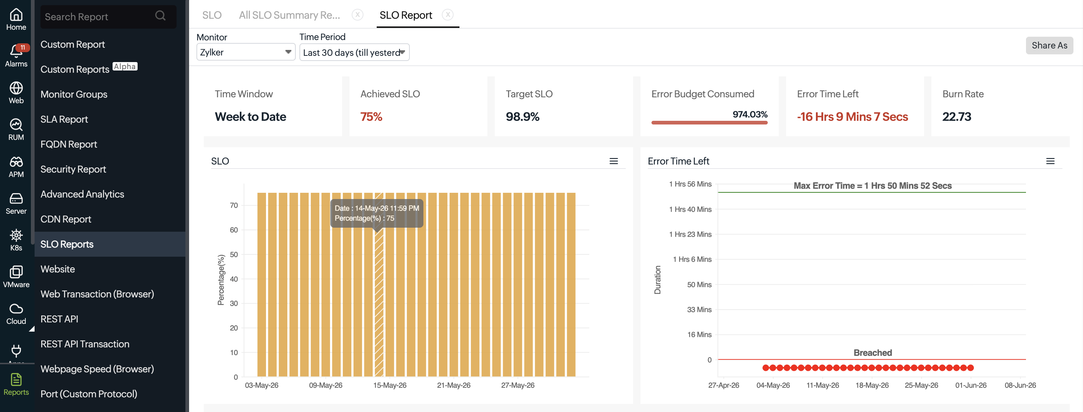The image size is (1083, 412).
Task: Click the Share As button
Action: (x=1049, y=45)
